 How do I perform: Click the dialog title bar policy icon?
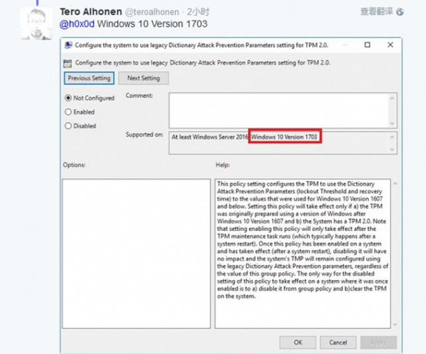click(68, 45)
